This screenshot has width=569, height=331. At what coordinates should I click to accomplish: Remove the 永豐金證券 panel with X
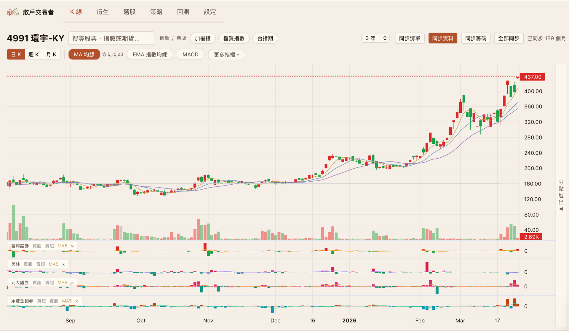[x=77, y=301]
